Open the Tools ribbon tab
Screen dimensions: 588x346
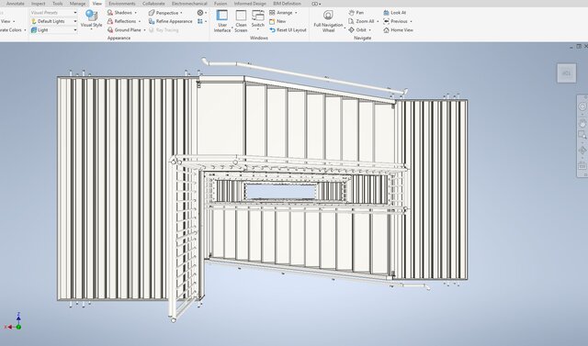tap(57, 4)
